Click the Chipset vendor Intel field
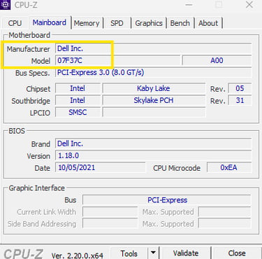Screen dimensions: 262x259 point(78,88)
